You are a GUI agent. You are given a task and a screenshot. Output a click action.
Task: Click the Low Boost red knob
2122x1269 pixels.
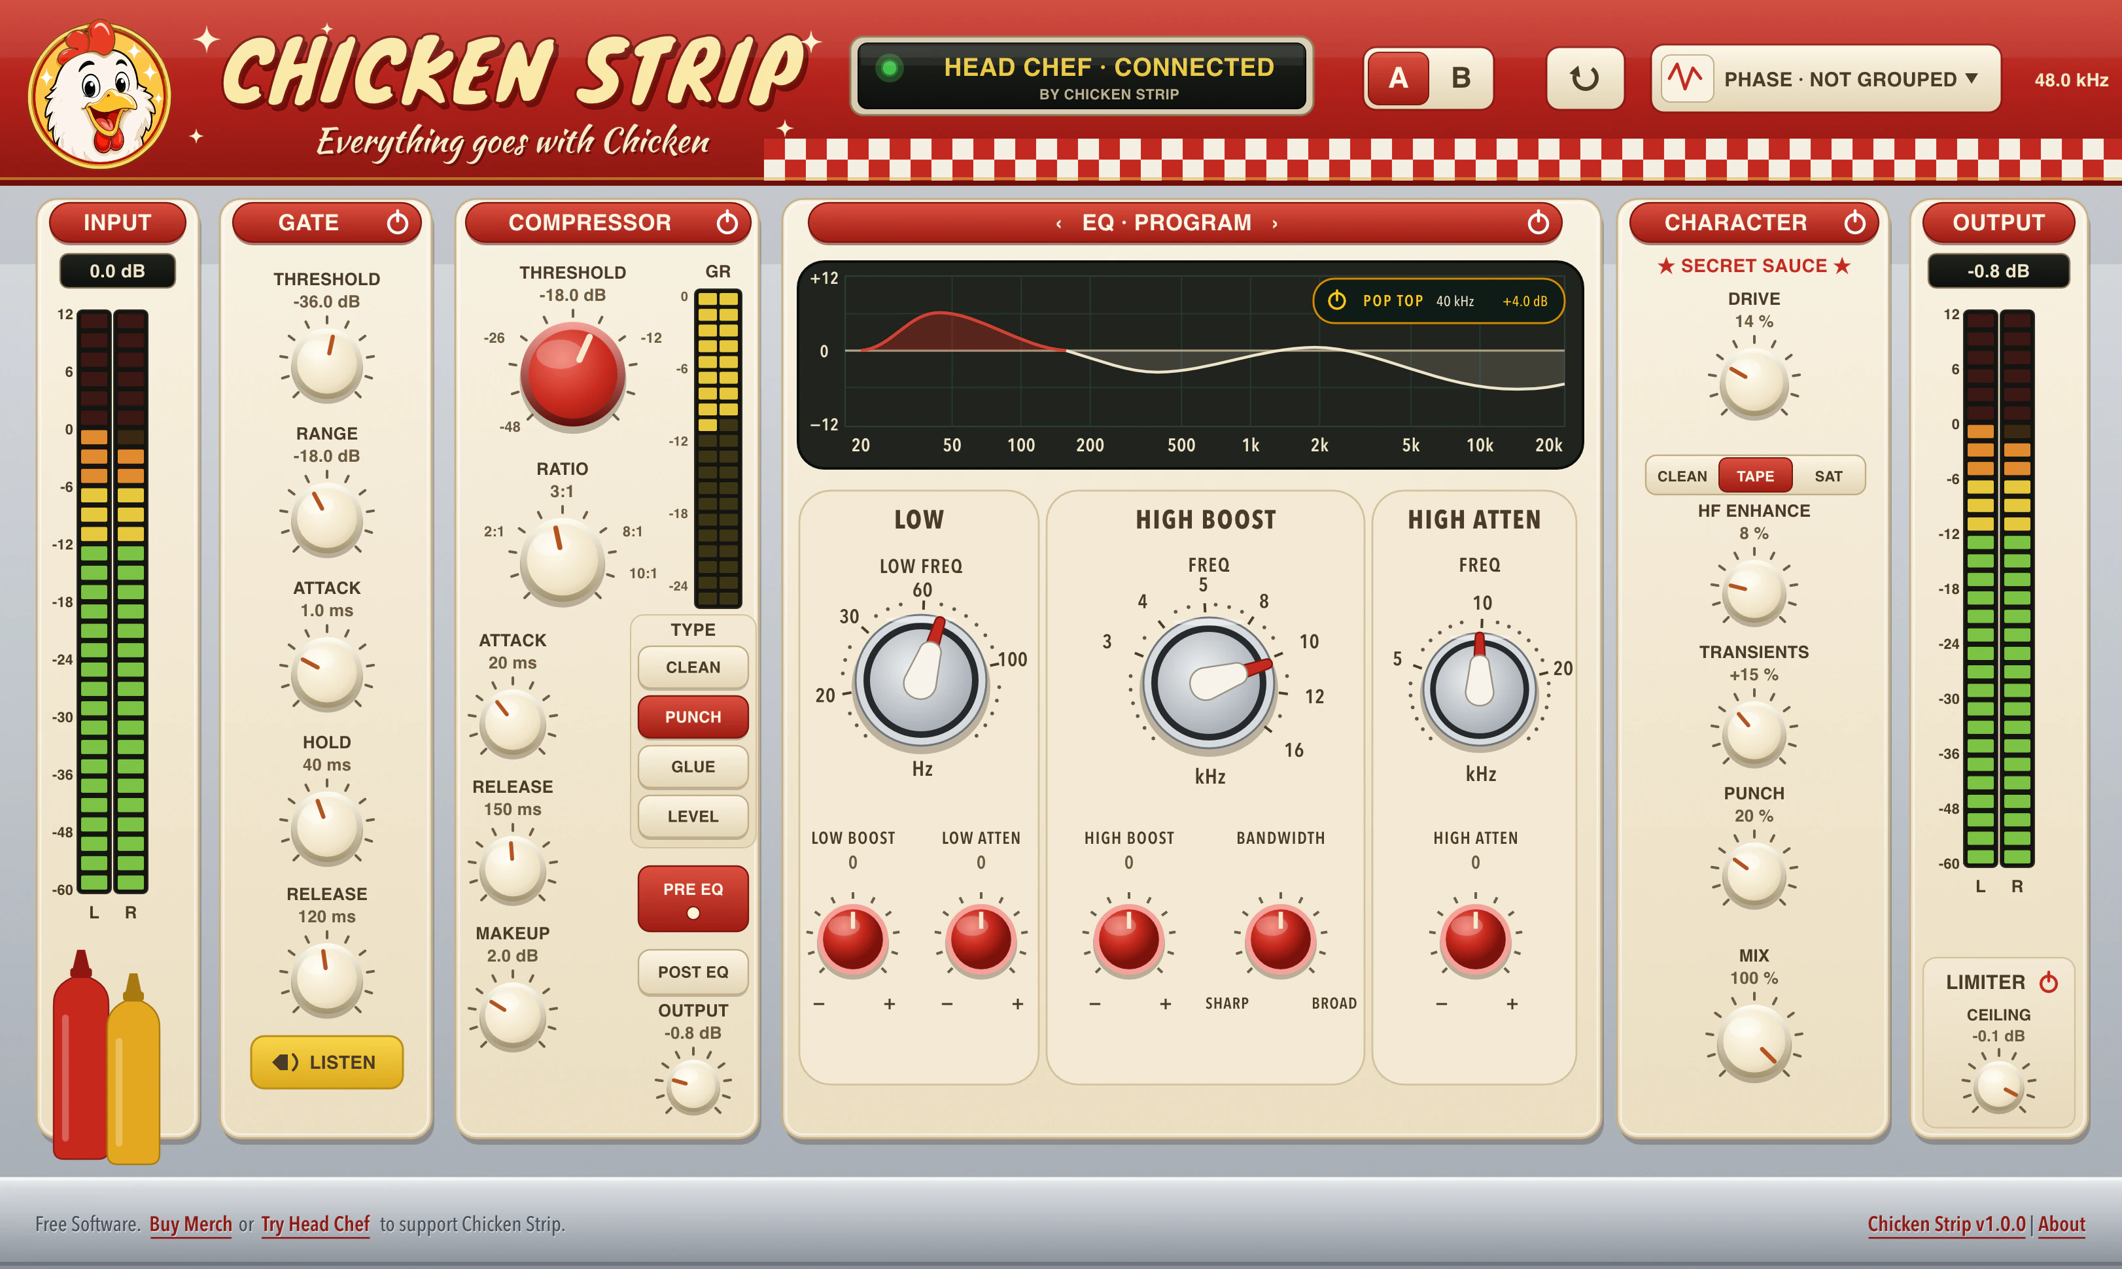852,939
